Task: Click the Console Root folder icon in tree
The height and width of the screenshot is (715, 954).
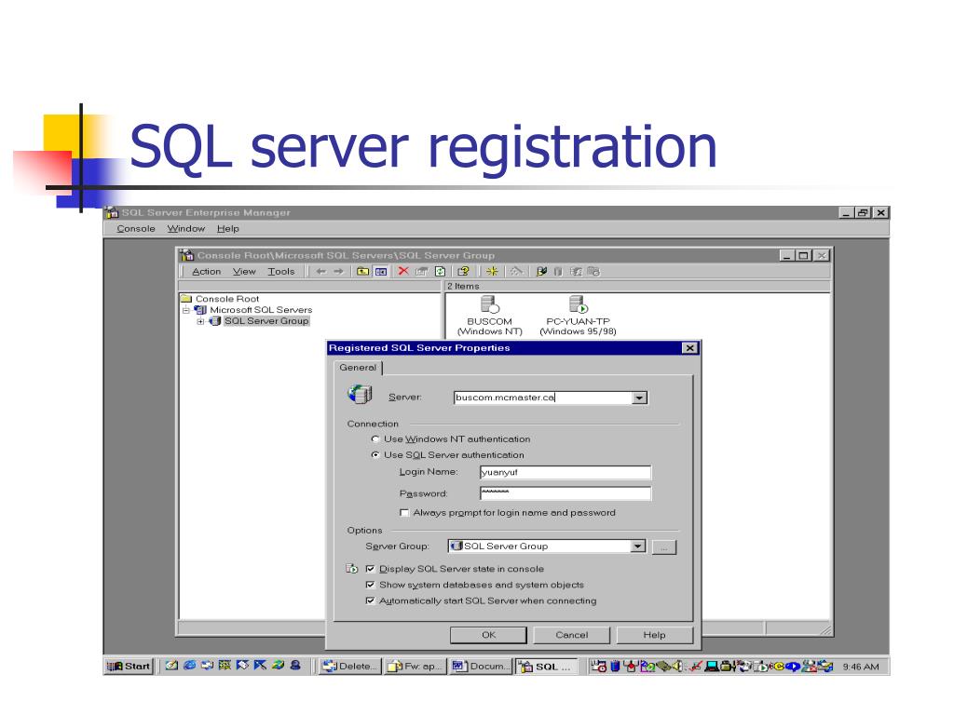Action: click(186, 299)
